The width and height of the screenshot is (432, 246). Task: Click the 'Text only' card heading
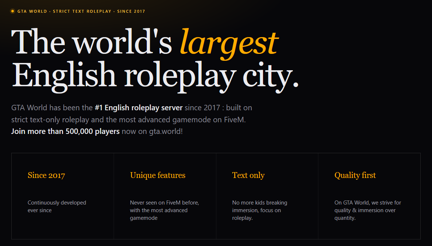248,175
